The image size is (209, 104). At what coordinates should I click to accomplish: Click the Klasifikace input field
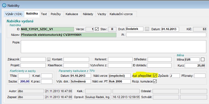(x=76, y=65)
